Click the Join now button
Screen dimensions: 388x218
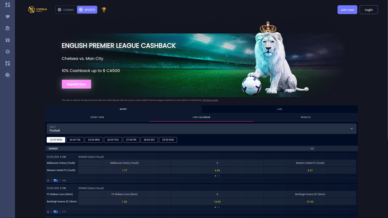tap(347, 9)
